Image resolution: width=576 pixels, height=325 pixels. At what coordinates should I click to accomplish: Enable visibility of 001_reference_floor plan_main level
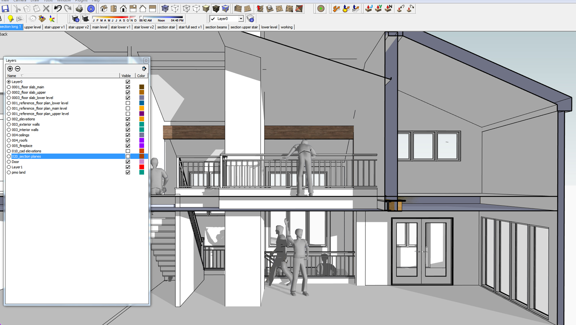tap(128, 108)
